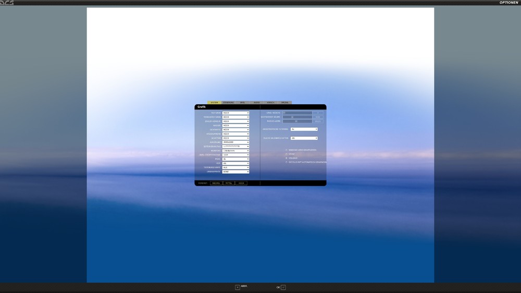The image size is (521, 293).
Task: Open the Texturen dropdown
Action: coord(235,113)
